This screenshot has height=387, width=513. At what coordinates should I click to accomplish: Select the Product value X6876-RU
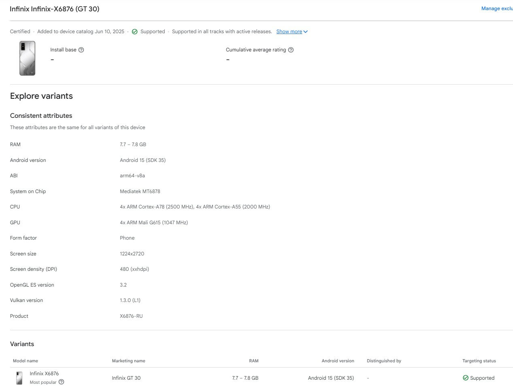[x=131, y=316]
